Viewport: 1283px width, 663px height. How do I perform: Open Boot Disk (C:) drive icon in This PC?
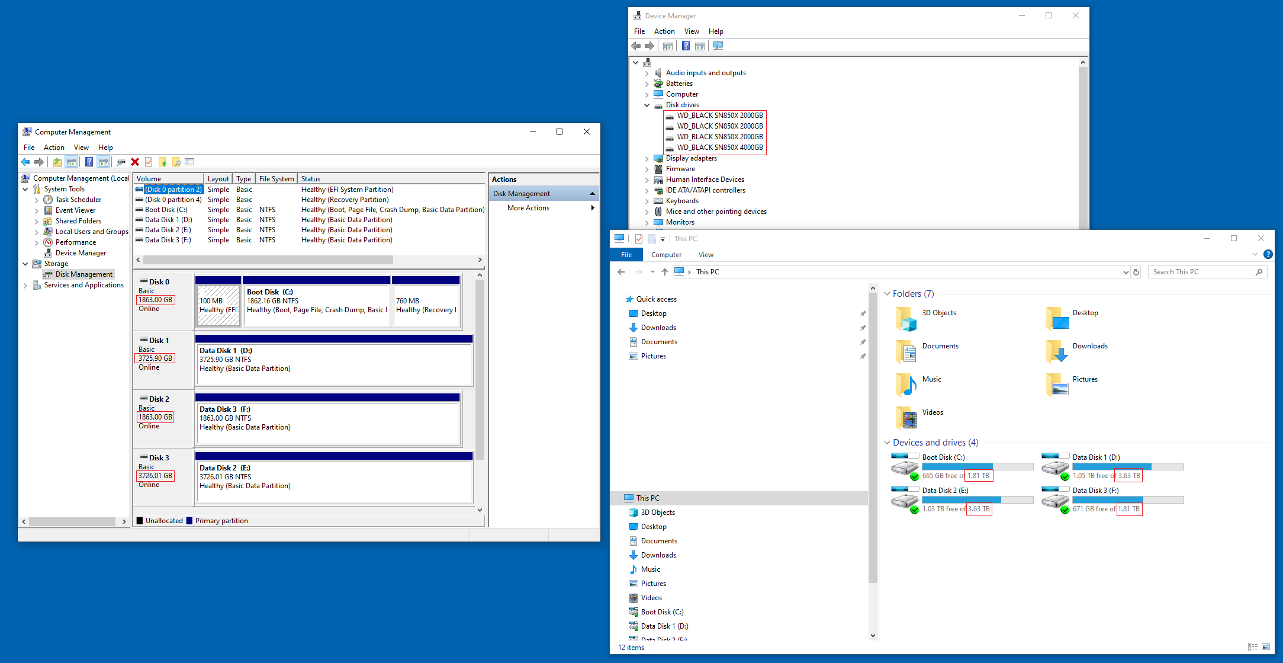click(905, 467)
